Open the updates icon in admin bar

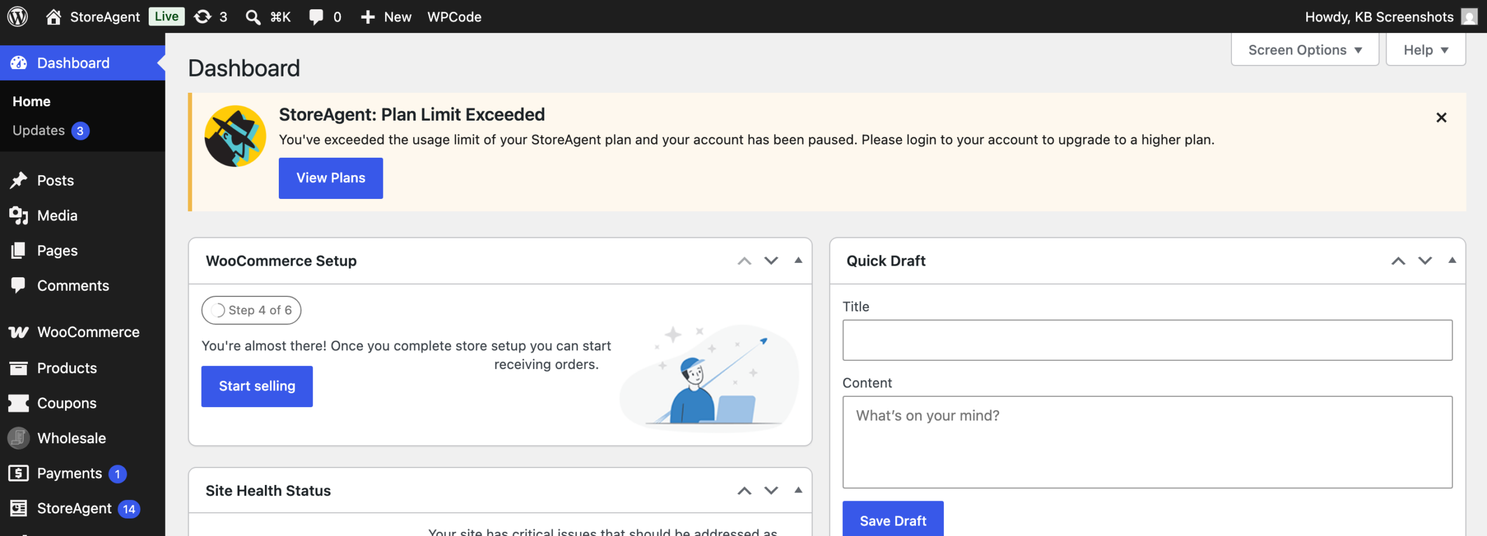click(202, 16)
